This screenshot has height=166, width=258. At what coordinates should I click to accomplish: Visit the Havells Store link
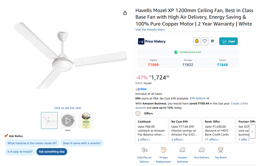point(150,29)
